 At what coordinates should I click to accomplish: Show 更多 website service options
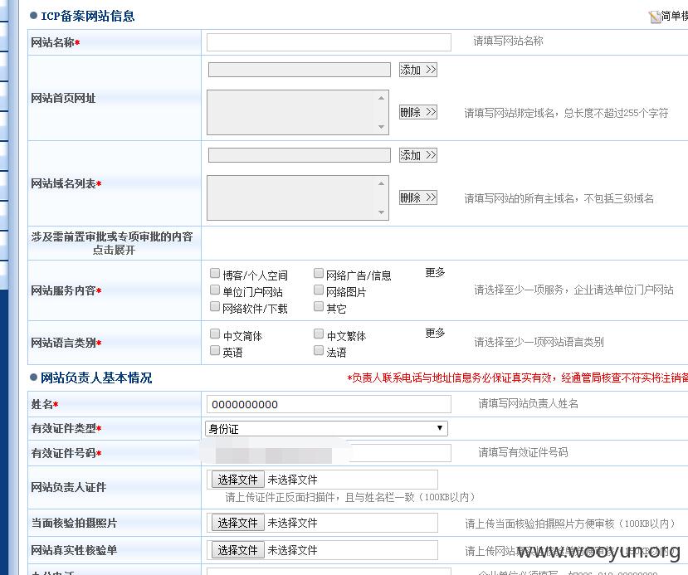click(x=435, y=272)
